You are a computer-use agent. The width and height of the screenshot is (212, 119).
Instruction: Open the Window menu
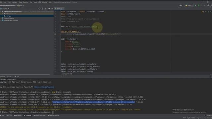pos(45,2)
